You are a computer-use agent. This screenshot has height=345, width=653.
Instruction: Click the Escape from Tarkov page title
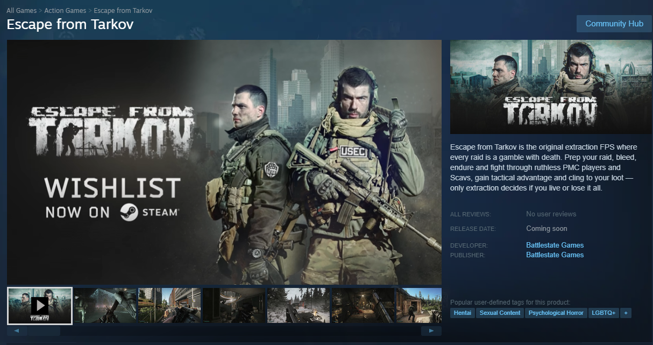70,24
